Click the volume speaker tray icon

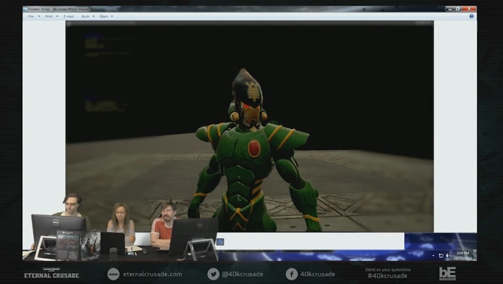pos(448,256)
